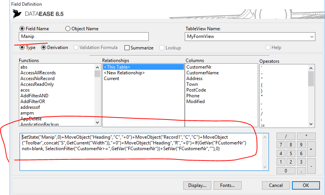The width and height of the screenshot is (325, 195).
Task: Select addressof function
Action: coord(30,107)
